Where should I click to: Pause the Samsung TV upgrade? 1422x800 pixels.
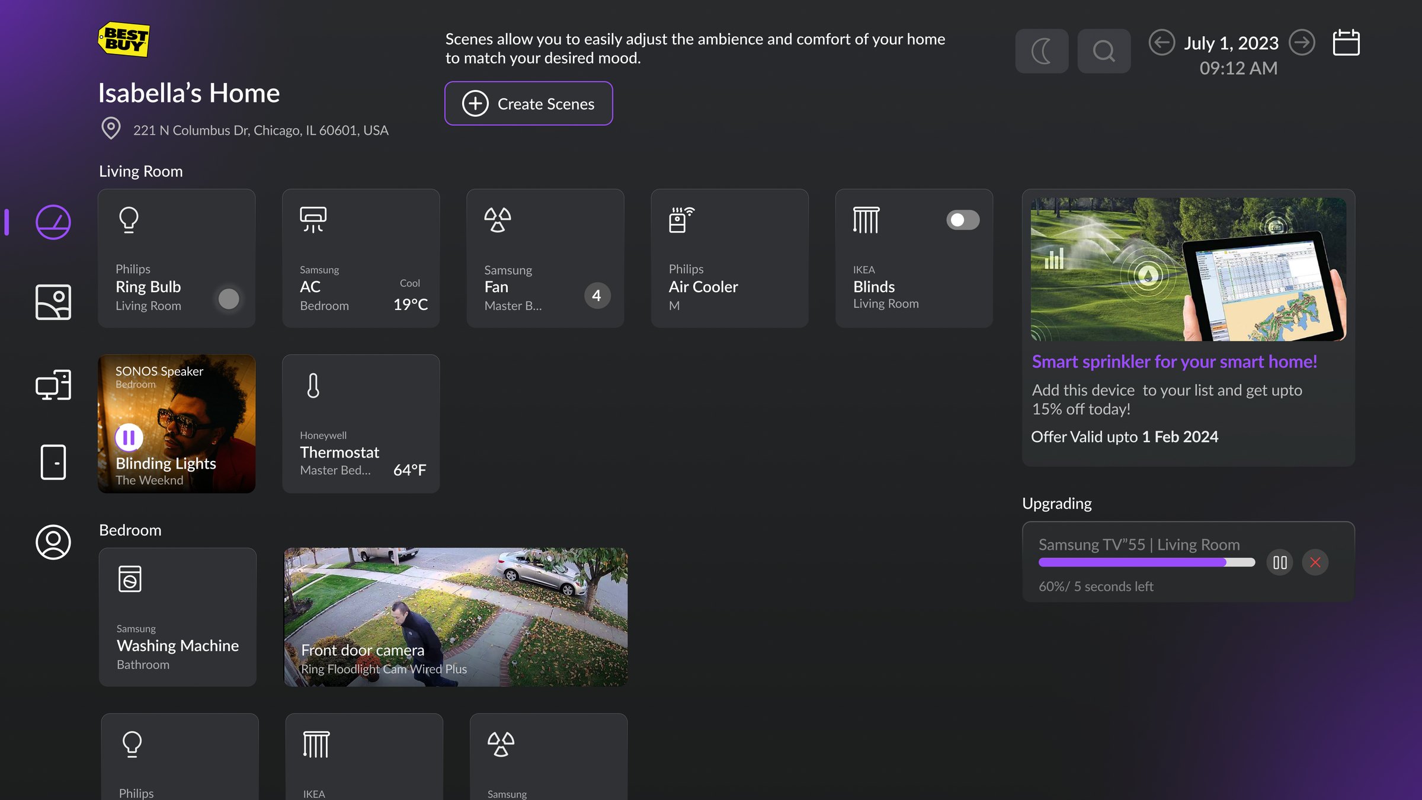click(x=1280, y=562)
